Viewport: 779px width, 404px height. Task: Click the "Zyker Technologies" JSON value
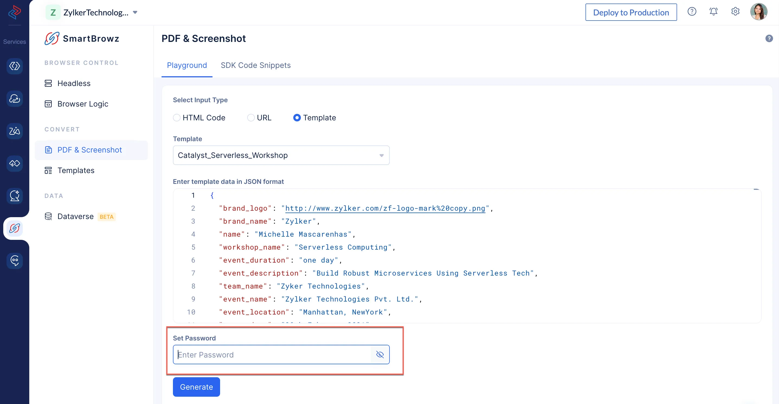pos(321,286)
